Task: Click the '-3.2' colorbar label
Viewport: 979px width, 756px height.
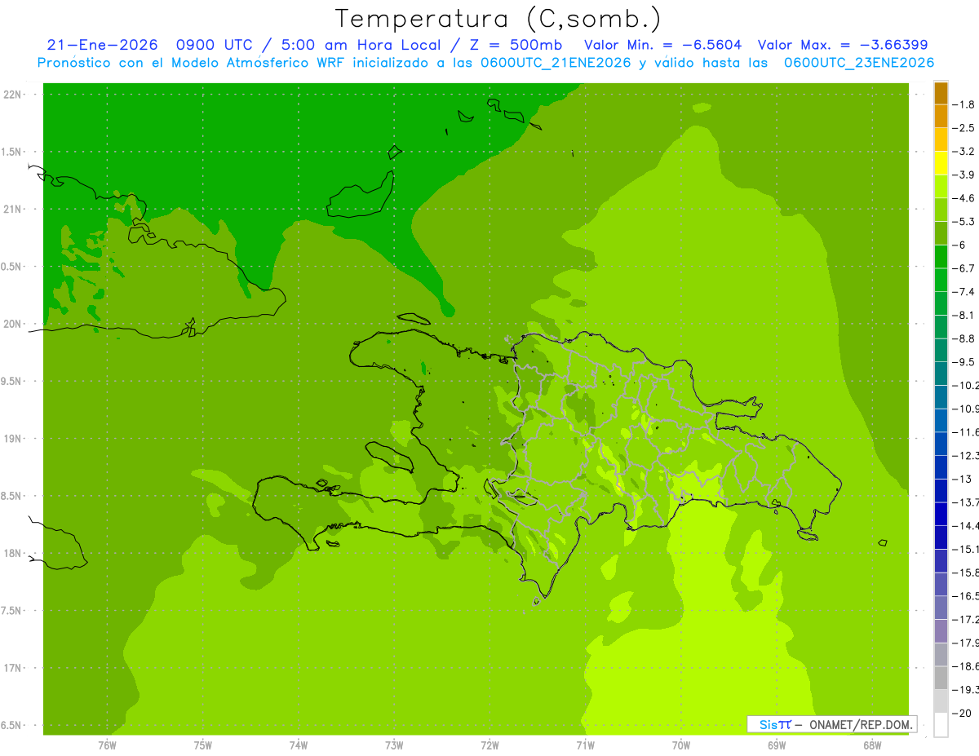Action: click(x=963, y=152)
